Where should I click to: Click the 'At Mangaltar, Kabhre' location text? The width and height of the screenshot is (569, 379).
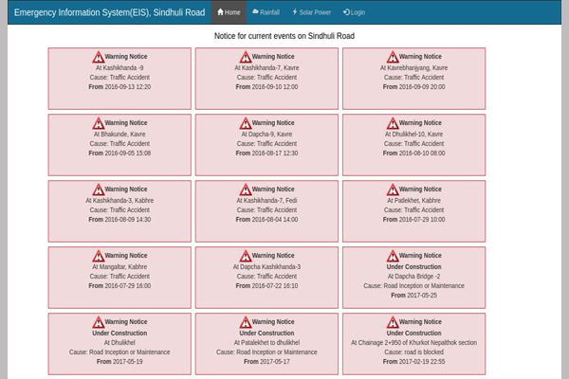point(119,267)
